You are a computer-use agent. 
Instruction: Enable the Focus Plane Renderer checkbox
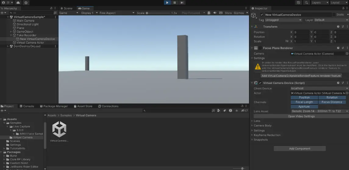click(260, 48)
